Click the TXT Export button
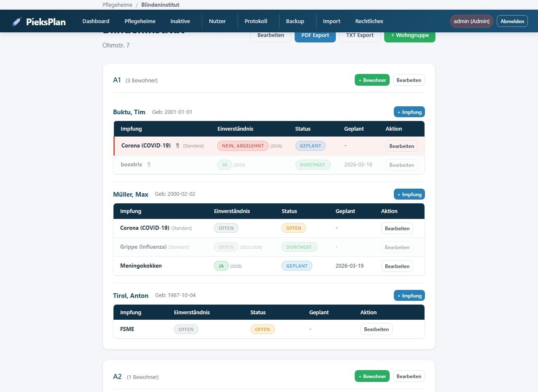The width and height of the screenshot is (538, 392). point(359,35)
